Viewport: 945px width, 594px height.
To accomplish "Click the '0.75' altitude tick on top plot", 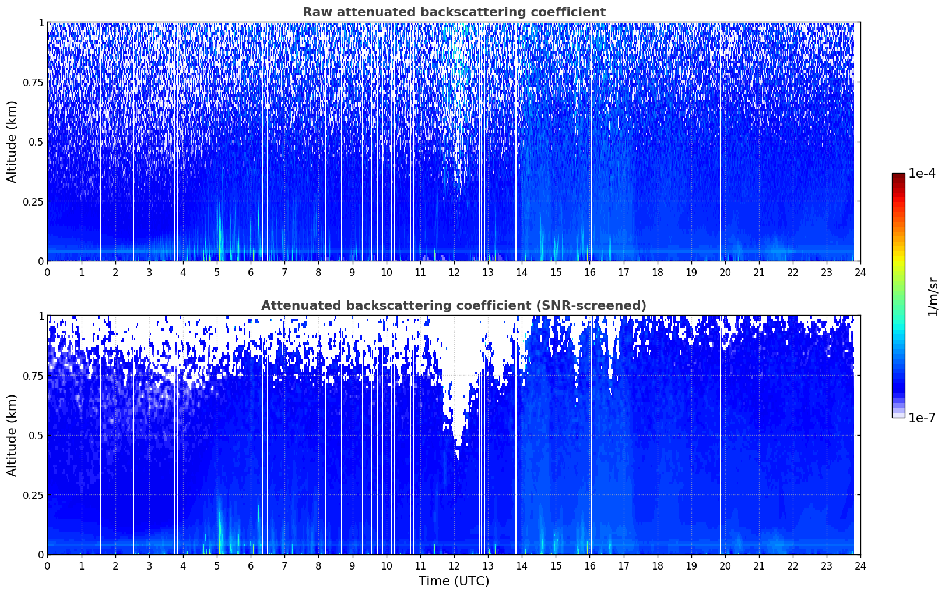I will click(x=33, y=82).
